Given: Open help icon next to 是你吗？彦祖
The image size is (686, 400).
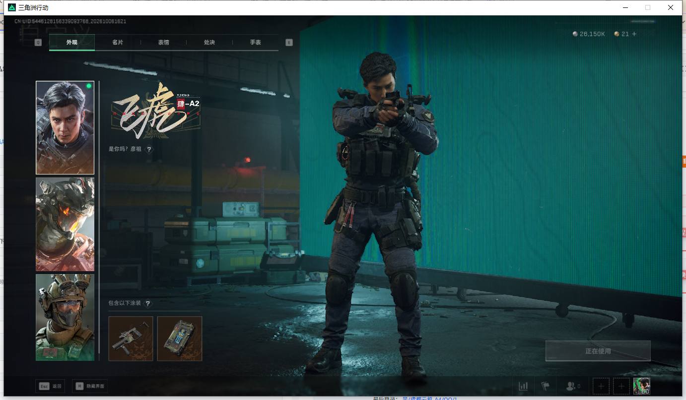Looking at the screenshot, I should [148, 149].
